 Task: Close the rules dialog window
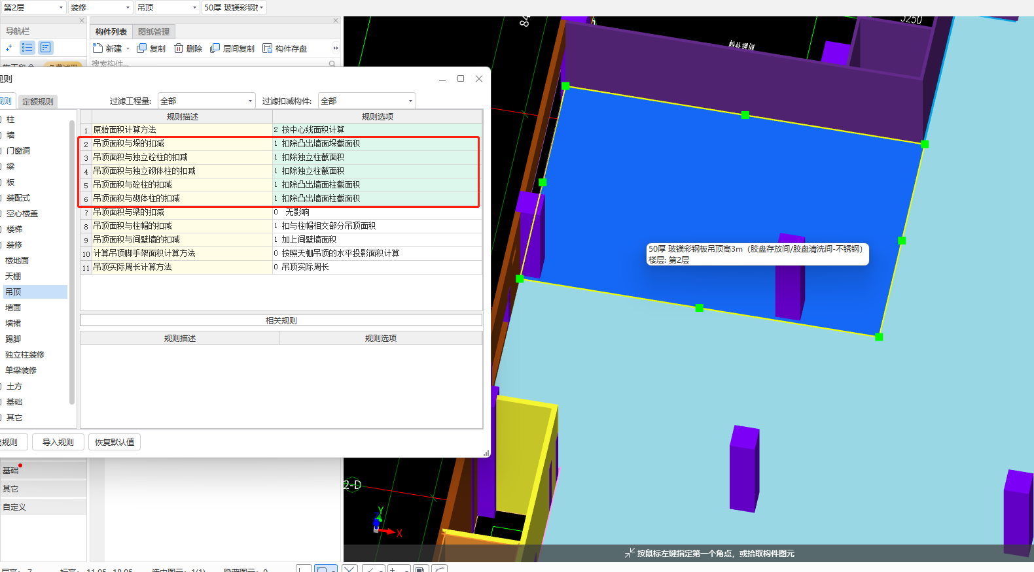coord(479,78)
